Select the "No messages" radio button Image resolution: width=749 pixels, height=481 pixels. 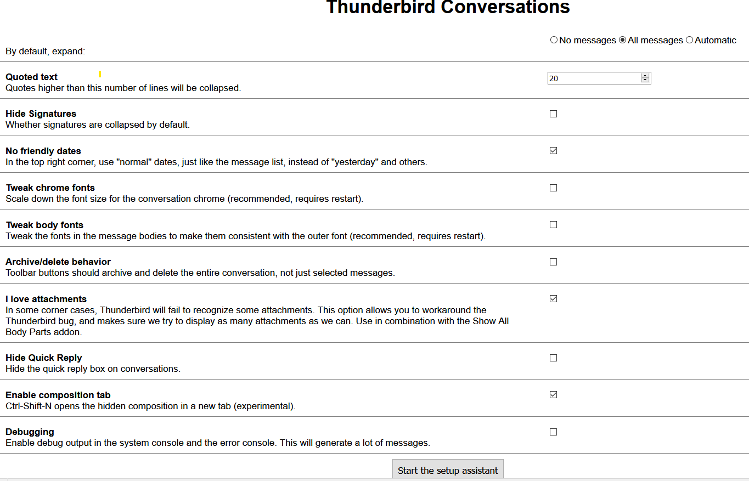click(554, 40)
